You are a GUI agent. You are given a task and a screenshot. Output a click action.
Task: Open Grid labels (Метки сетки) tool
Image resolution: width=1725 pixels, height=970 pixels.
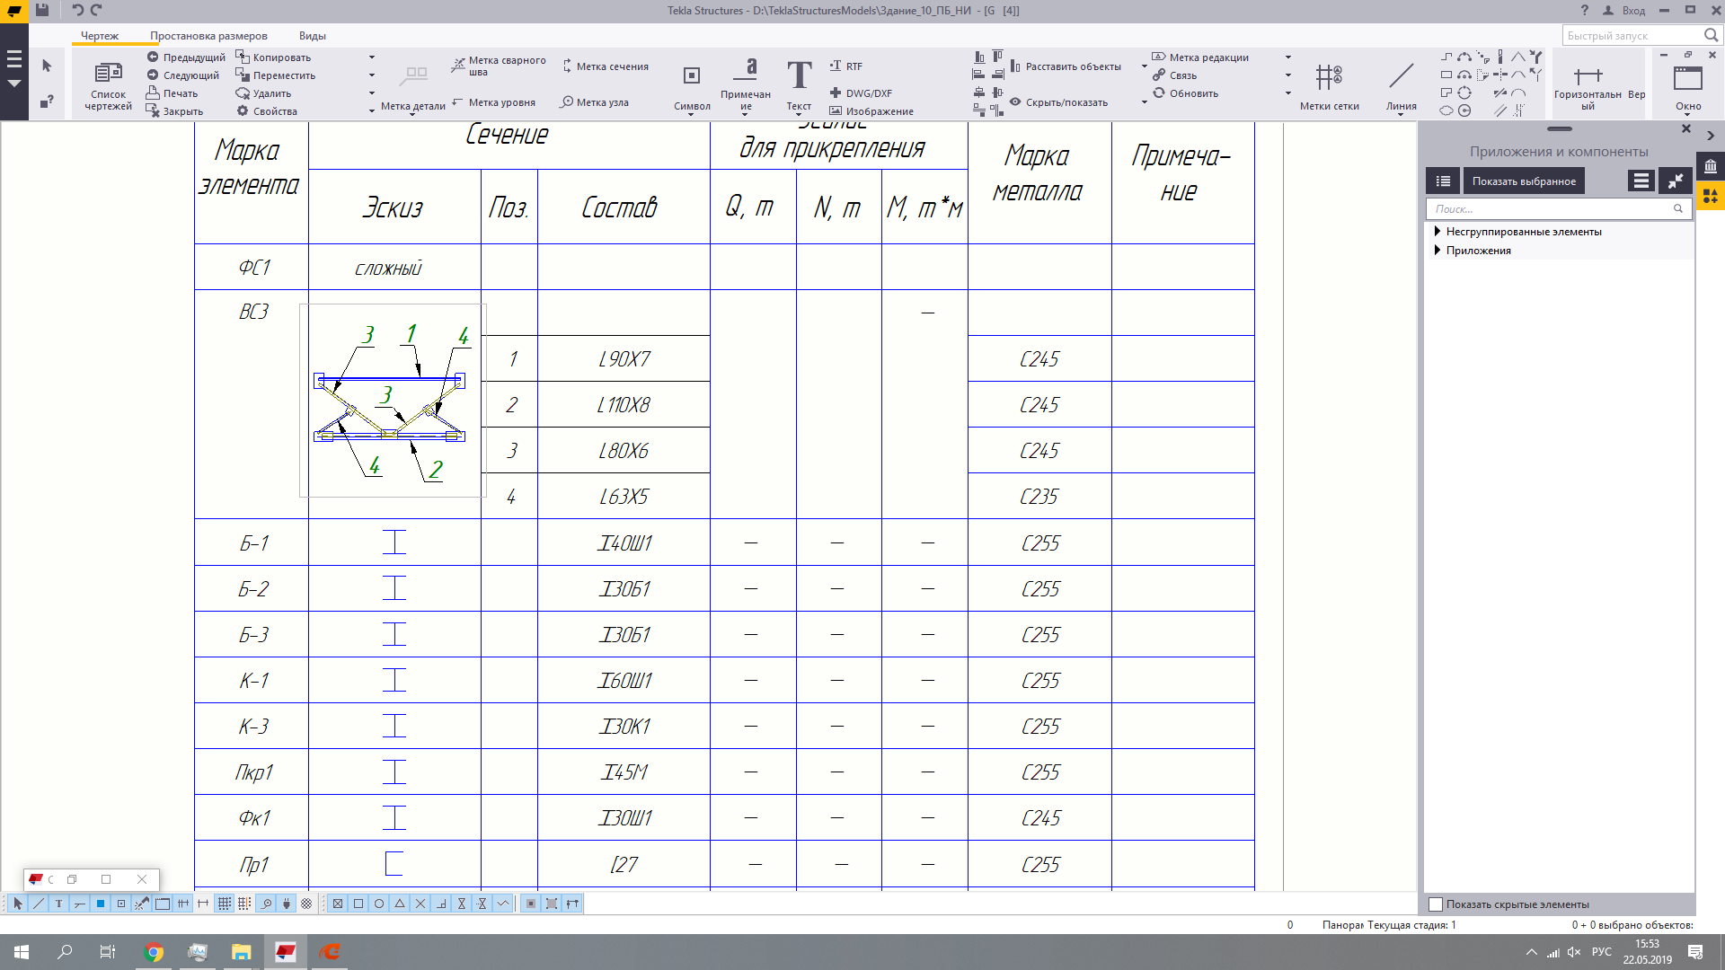[x=1329, y=77]
